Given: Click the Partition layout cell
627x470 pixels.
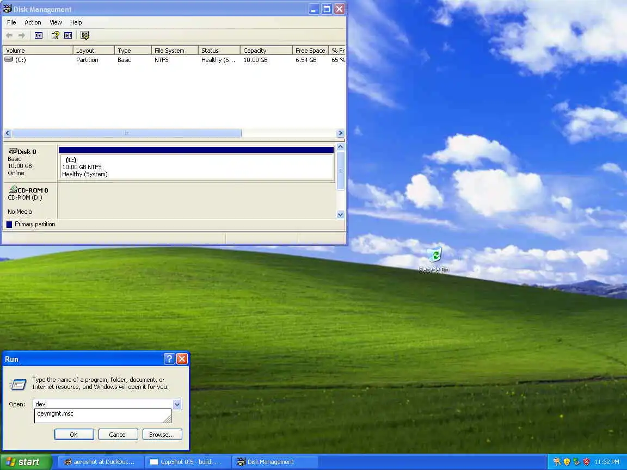Looking at the screenshot, I should (87, 60).
